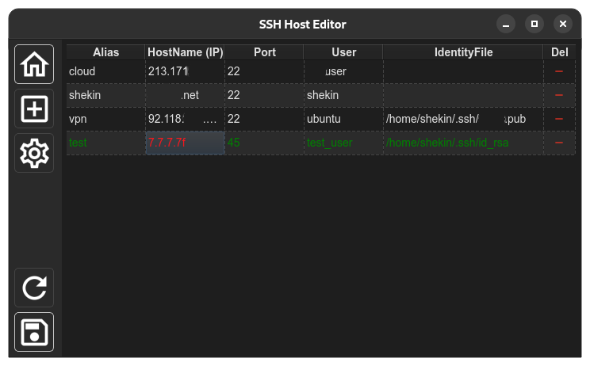Remove the vpn host entry

pos(559,119)
